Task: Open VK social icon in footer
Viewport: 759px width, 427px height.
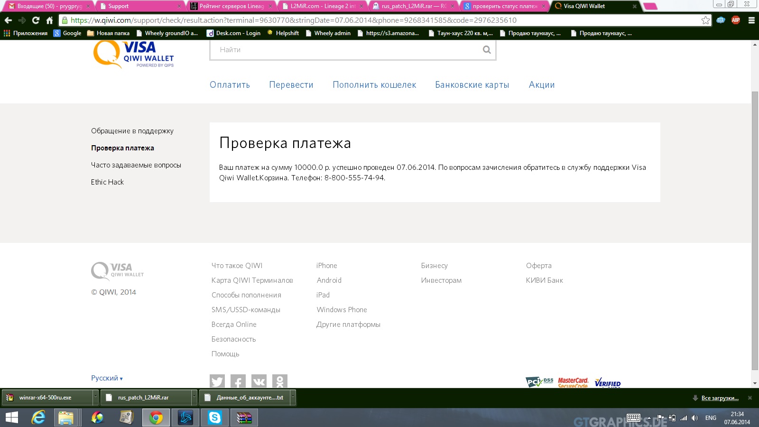Action: [259, 381]
